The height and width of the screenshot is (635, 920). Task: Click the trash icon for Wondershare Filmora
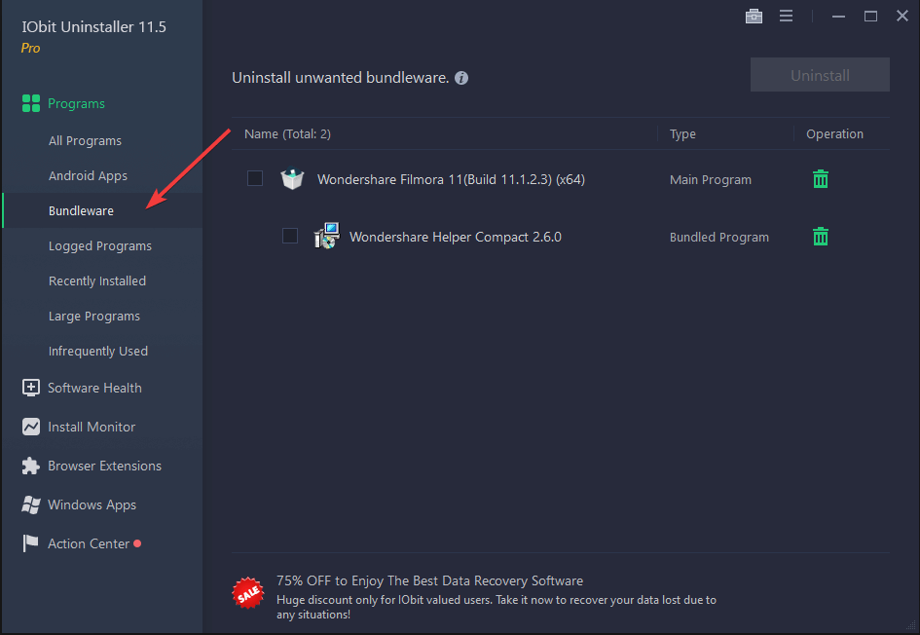click(x=821, y=179)
